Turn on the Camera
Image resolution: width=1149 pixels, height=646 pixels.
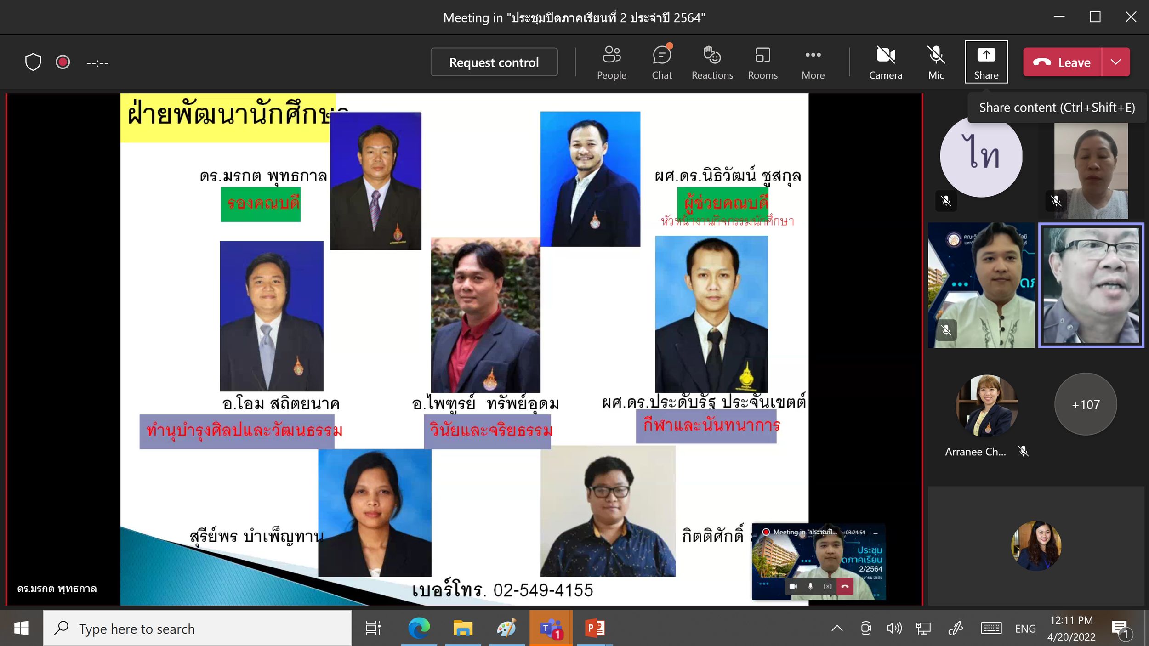(x=886, y=62)
